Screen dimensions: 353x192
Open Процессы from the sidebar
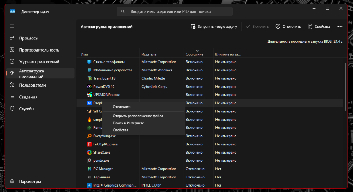[x=41, y=38]
